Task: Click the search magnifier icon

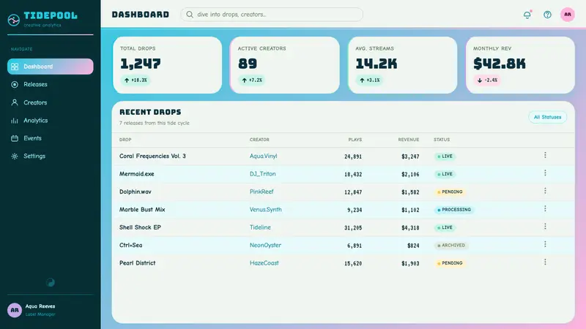Action: 190,15
